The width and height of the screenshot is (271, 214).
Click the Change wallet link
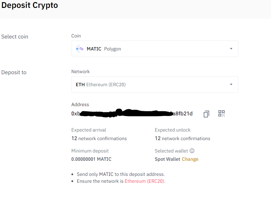tap(190, 159)
